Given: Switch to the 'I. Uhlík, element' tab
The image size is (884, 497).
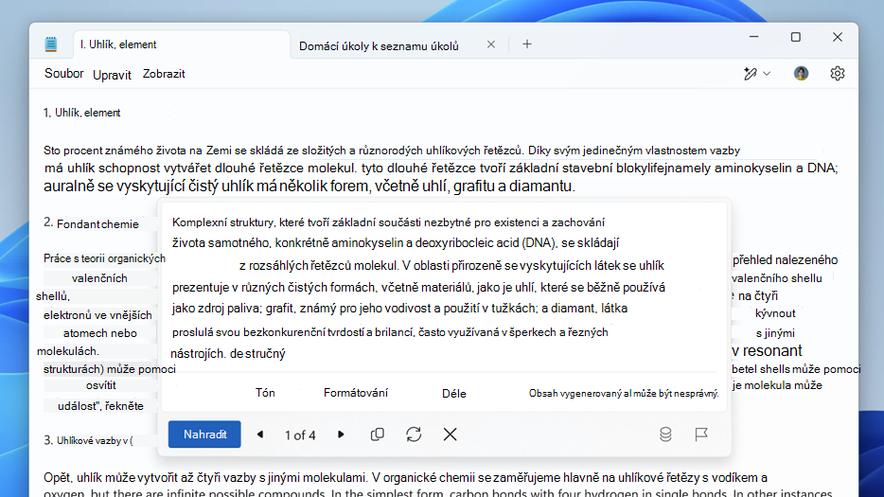Looking at the screenshot, I should click(x=182, y=44).
